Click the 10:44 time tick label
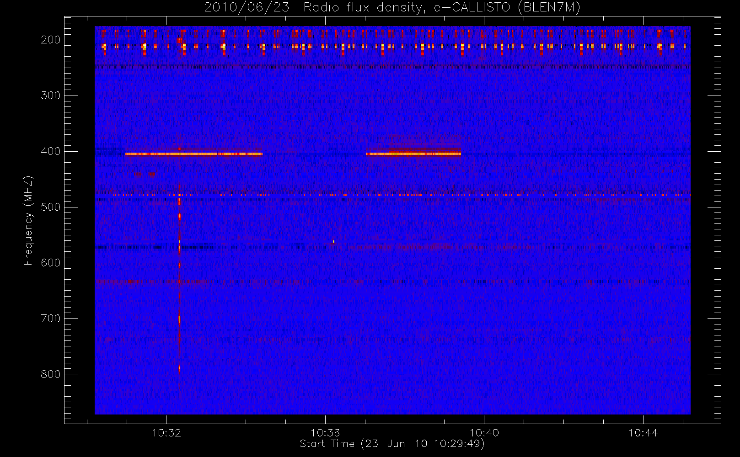740x457 pixels. [x=643, y=432]
